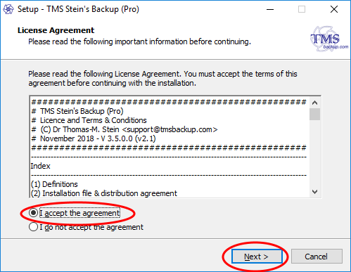Click the TMS backup.com logo
351x272 pixels.
pos(329,39)
